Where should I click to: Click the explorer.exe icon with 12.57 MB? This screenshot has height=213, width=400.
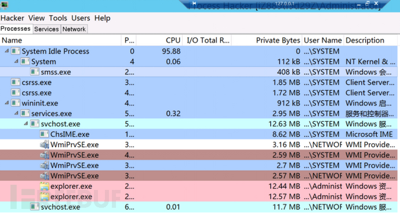(45, 196)
